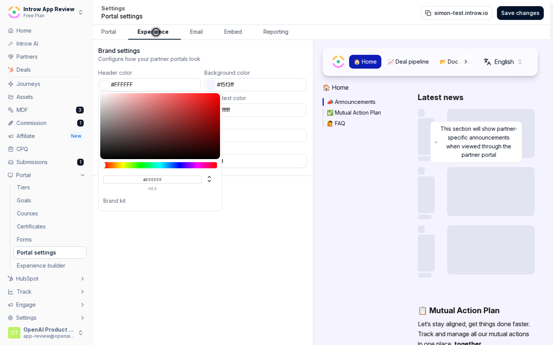Click the Home icon in sidebar
553x345 pixels.
[x=11, y=31]
